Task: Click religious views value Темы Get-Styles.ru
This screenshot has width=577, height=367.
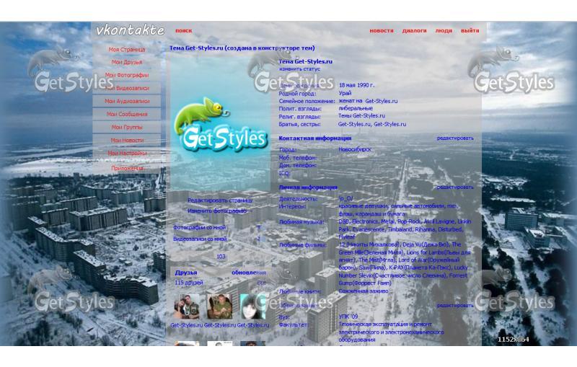Action: pyautogui.click(x=362, y=116)
